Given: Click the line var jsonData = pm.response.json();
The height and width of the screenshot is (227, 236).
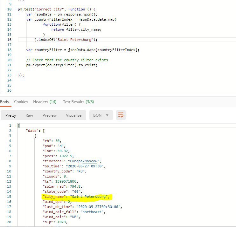Looking at the screenshot, I should tap(62, 14).
